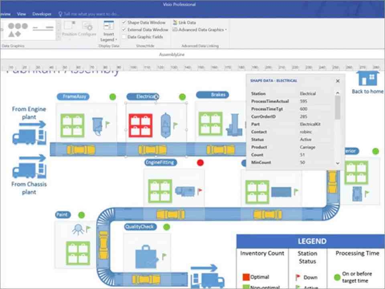385x289 pixels.
Task: Click the green status dot beside FrameAssy
Action: click(113, 97)
